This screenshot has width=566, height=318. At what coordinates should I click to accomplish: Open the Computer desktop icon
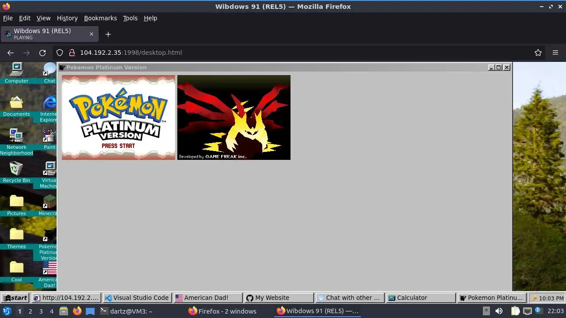[x=16, y=72]
